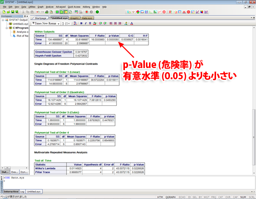The image size is (256, 199).
Task: Open the font size dropdown
Action: (66, 24)
